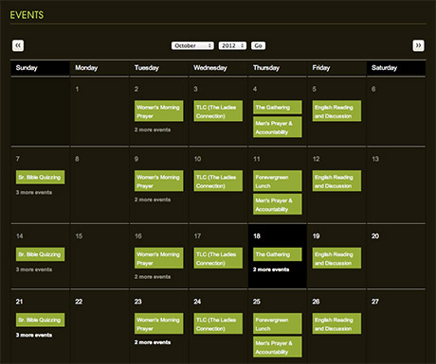Viewport: 436px width, 364px height.
Task: Open TLC (The Ladies Connection) on October 3
Action: 218,111
